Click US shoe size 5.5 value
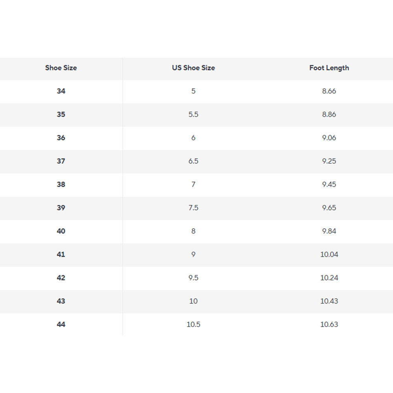The height and width of the screenshot is (393, 393). pyautogui.click(x=193, y=114)
